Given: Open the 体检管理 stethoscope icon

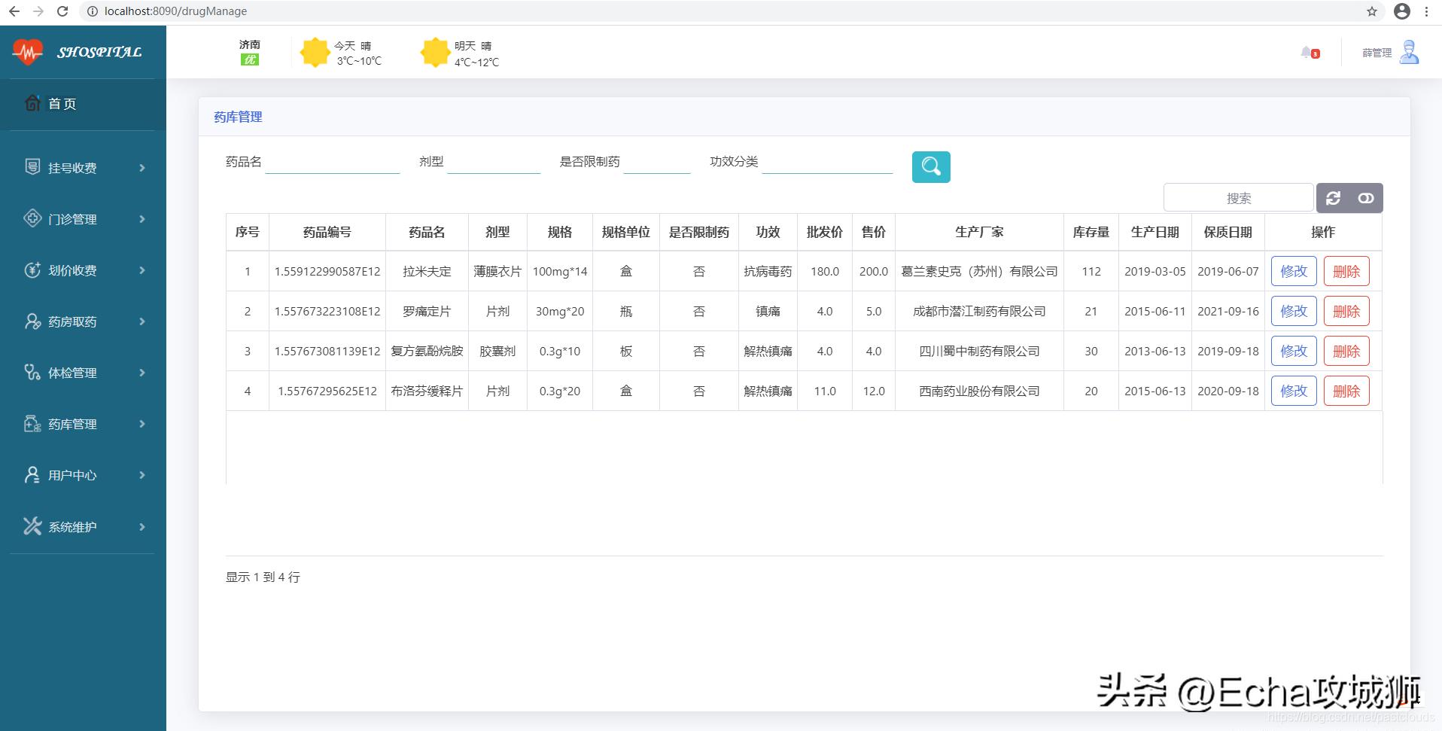Looking at the screenshot, I should click(32, 372).
